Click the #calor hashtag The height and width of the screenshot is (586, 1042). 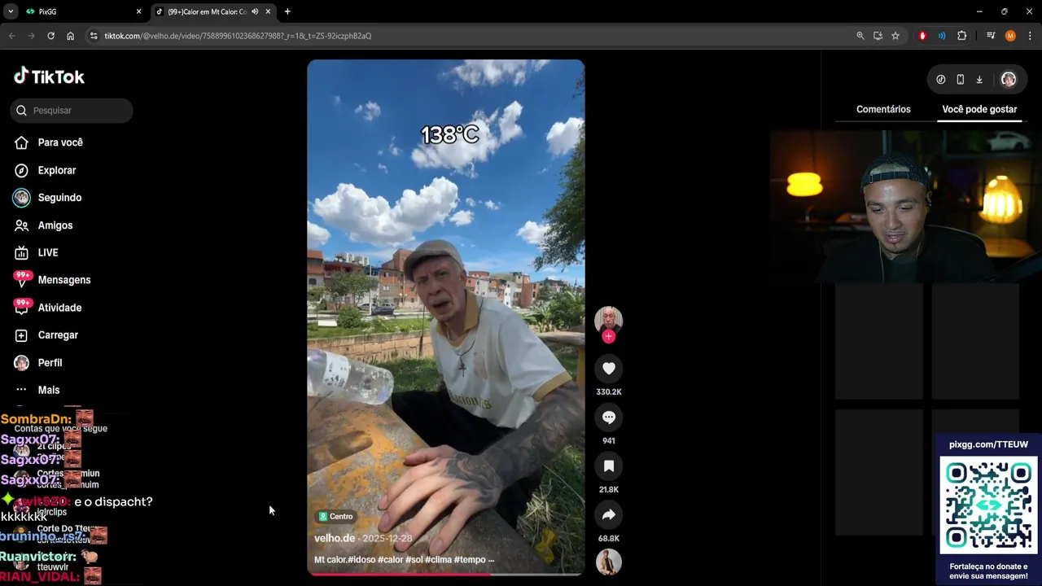(391, 560)
